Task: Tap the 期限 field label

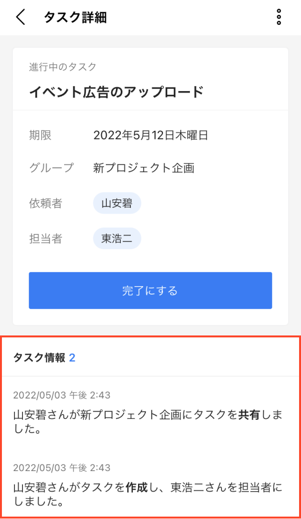Action: 40,136
